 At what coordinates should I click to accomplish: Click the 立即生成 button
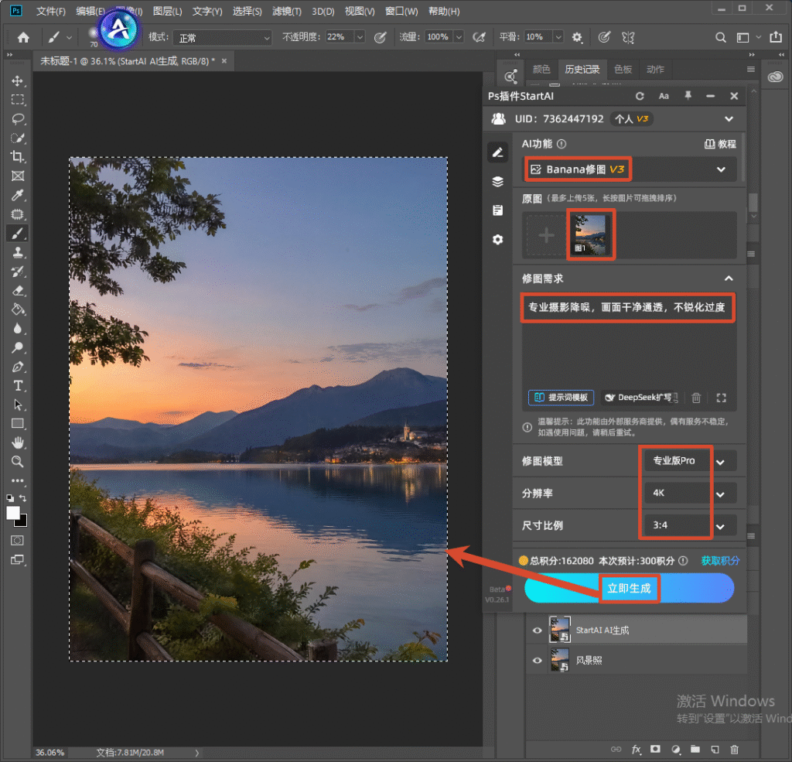click(x=629, y=588)
